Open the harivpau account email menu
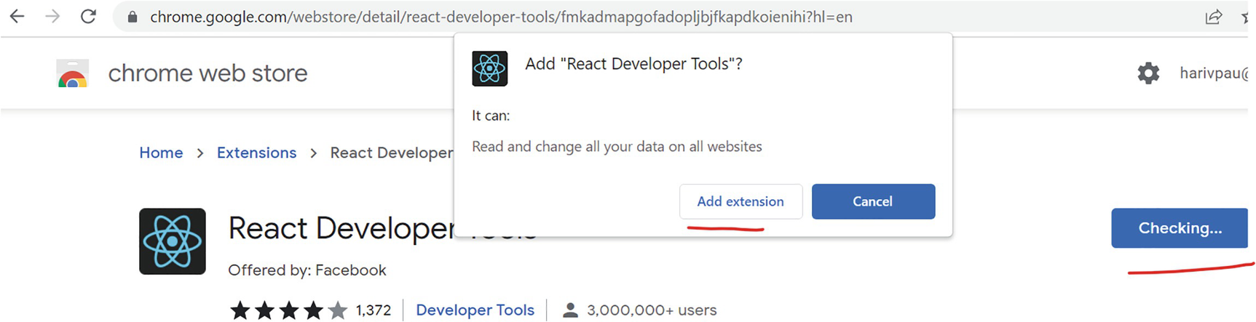The image size is (1256, 322). 1213,73
